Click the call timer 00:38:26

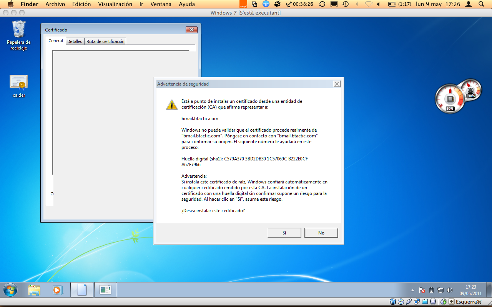[299, 4]
